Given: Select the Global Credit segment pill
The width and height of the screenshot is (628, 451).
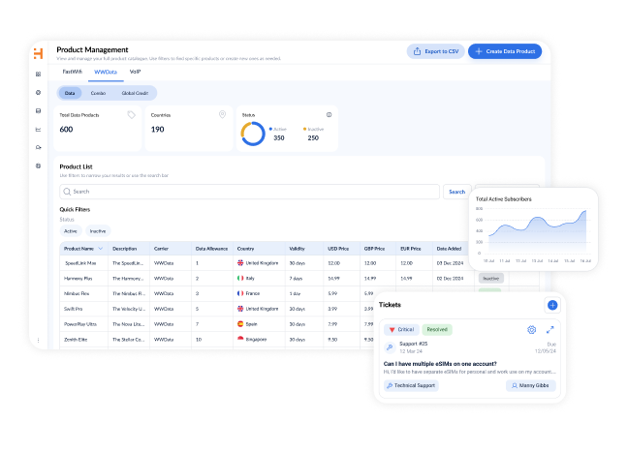Looking at the screenshot, I should point(135,93).
